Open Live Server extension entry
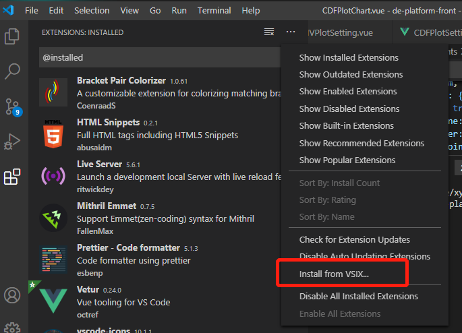Viewport: 462px width, 333px height. 160,176
